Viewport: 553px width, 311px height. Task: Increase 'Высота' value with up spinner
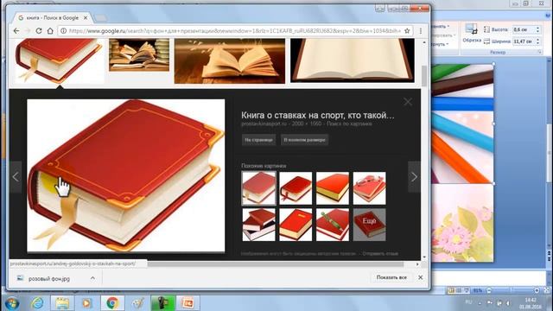click(x=537, y=28)
